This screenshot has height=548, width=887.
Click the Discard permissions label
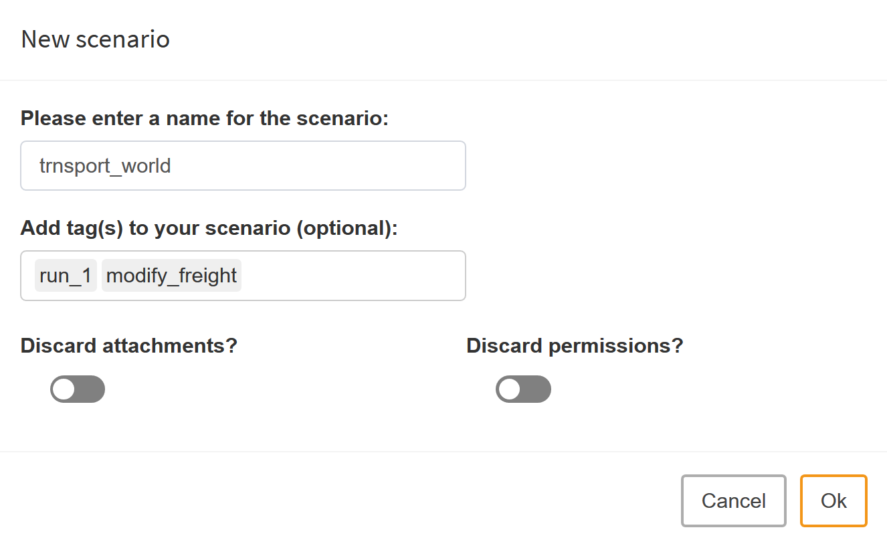pos(575,345)
